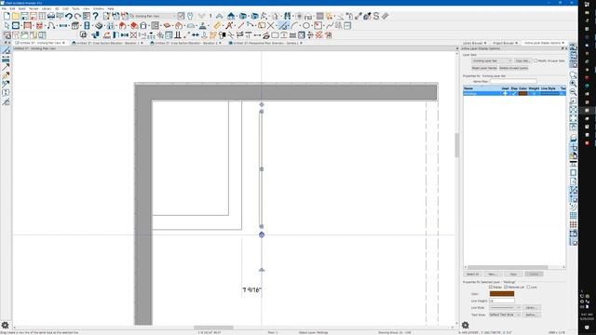Click into the Name Filter field
The image size is (596, 335).
pyautogui.click(x=513, y=81)
